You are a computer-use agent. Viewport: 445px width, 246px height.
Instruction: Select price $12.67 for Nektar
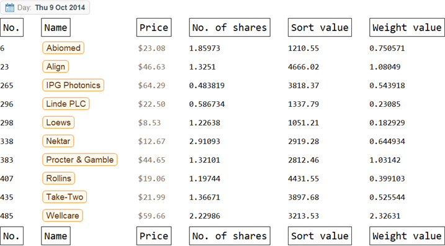pos(151,142)
